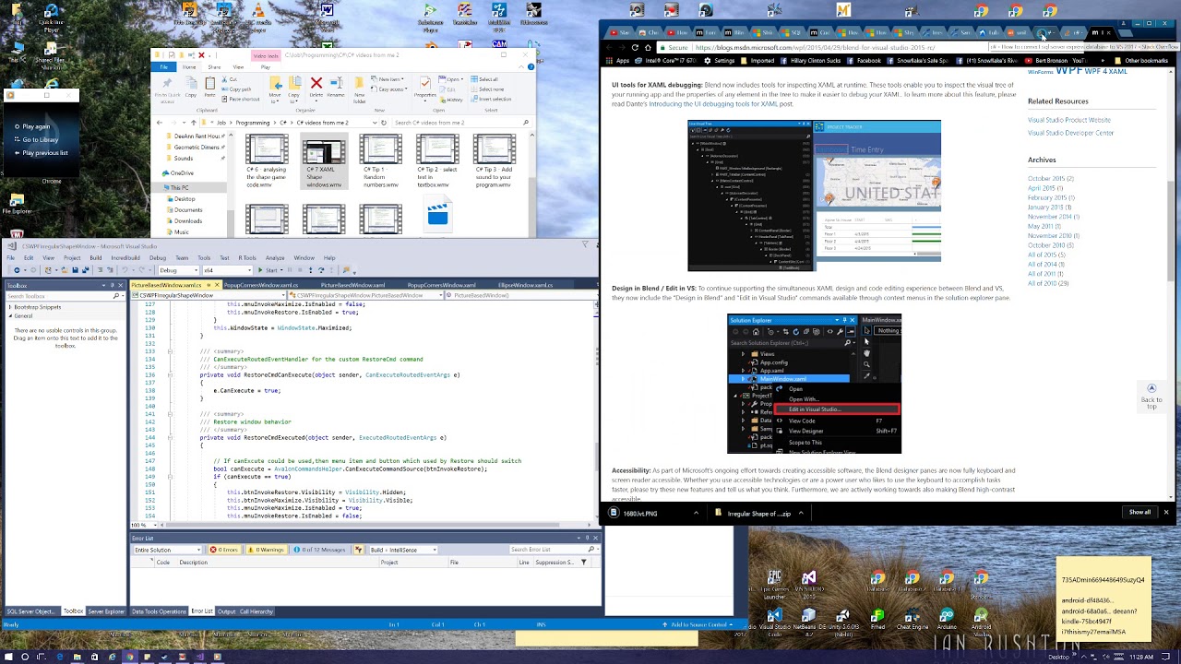Toggle the Toolbox pin auto-hide button

coord(113,285)
